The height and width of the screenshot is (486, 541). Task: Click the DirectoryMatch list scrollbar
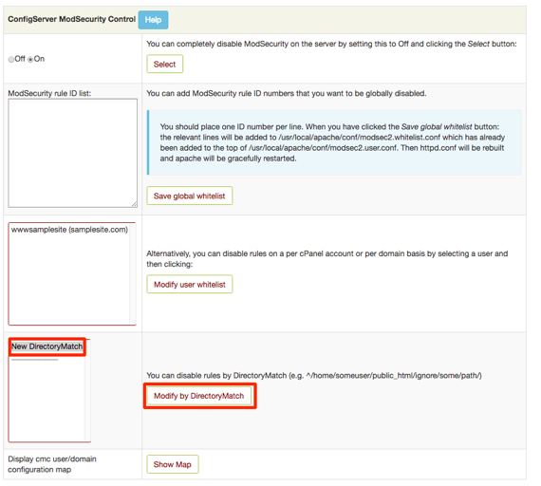point(87,390)
